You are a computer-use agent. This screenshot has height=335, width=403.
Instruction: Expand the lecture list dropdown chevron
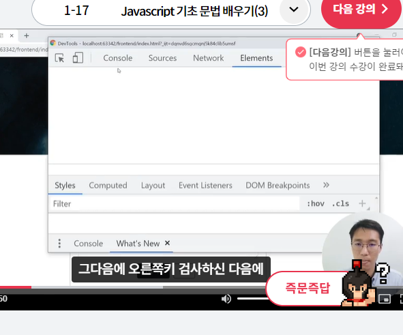tap(294, 10)
